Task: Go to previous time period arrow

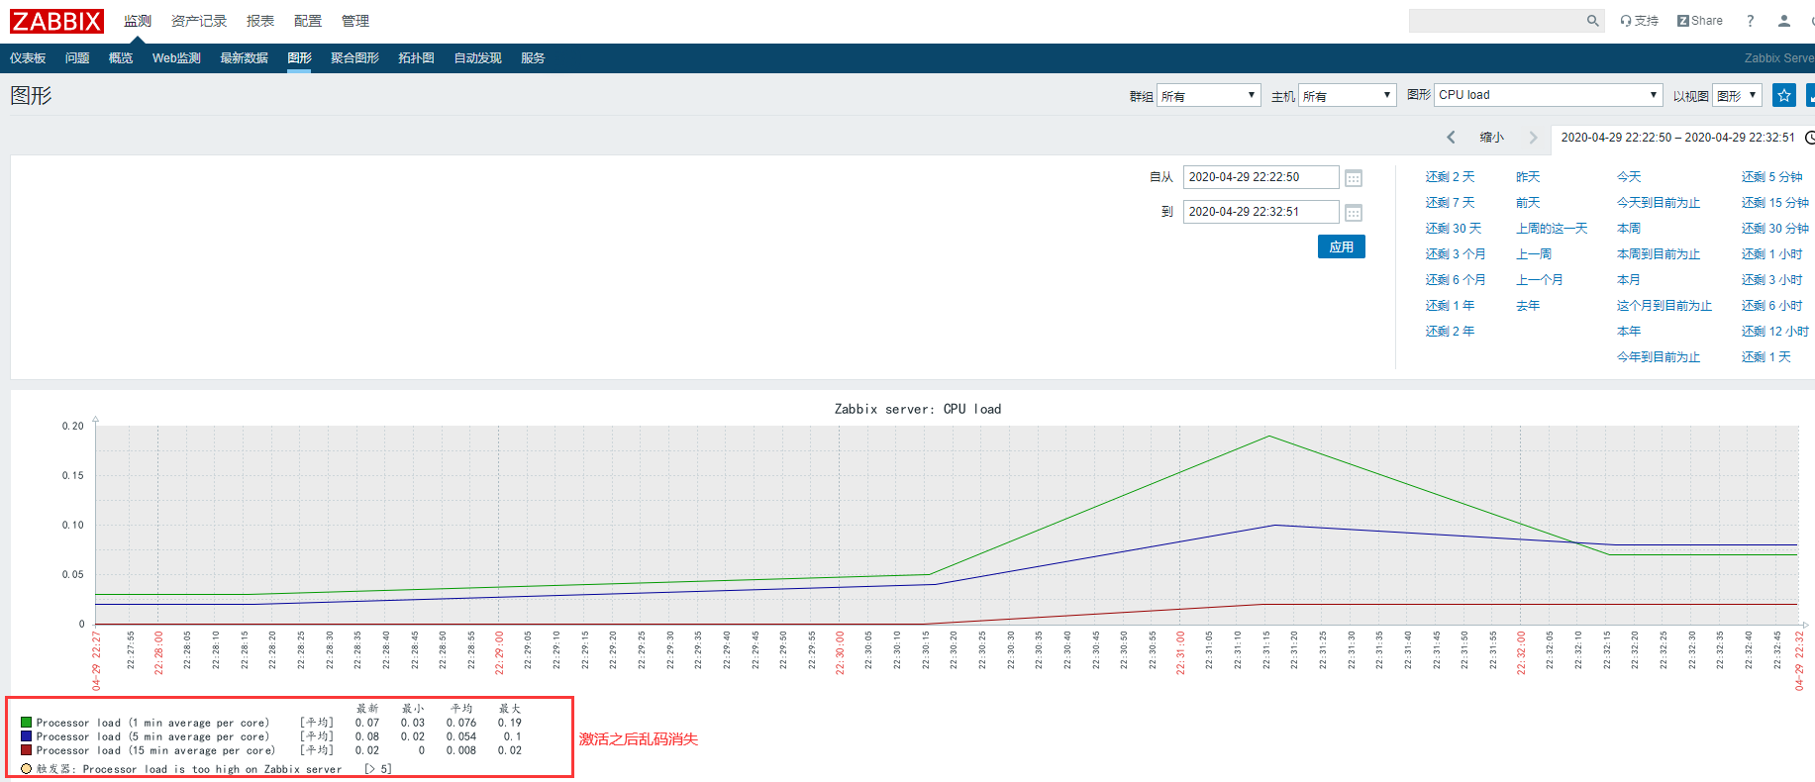Action: pyautogui.click(x=1451, y=138)
